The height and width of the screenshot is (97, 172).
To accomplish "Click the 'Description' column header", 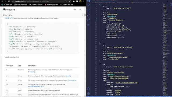I will coord(32,65).
